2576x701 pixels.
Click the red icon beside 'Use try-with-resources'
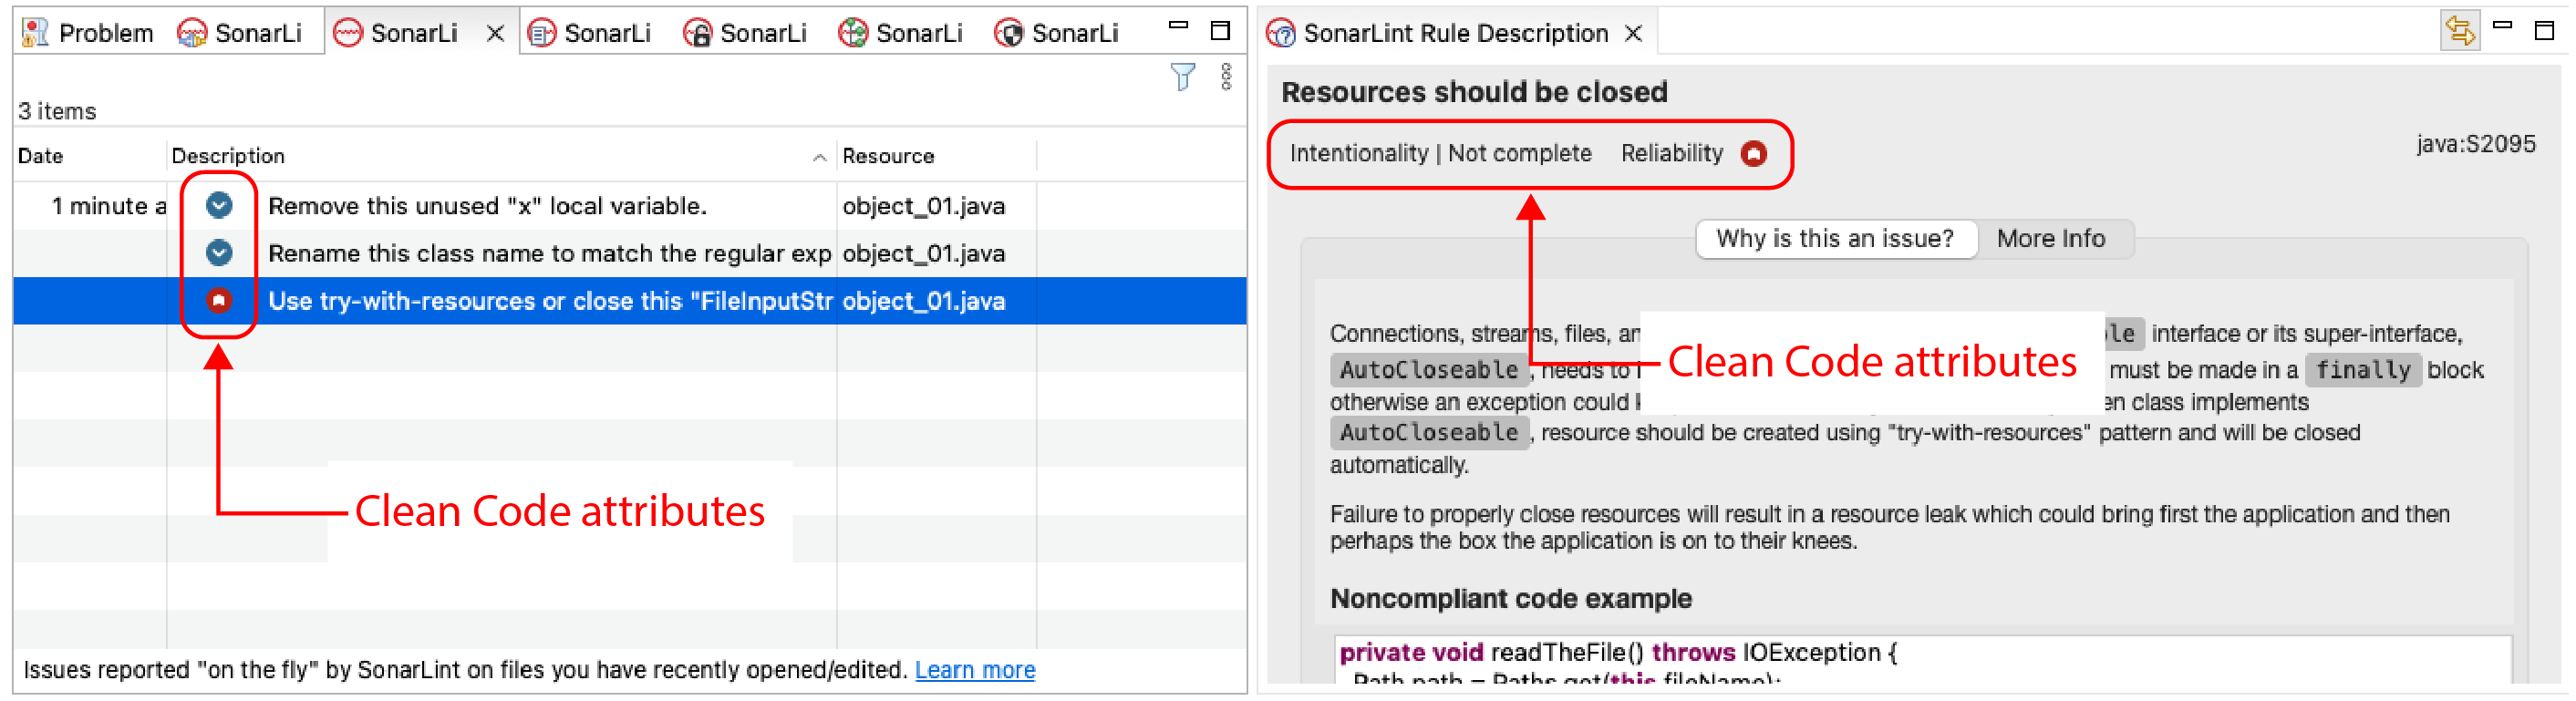click(219, 300)
